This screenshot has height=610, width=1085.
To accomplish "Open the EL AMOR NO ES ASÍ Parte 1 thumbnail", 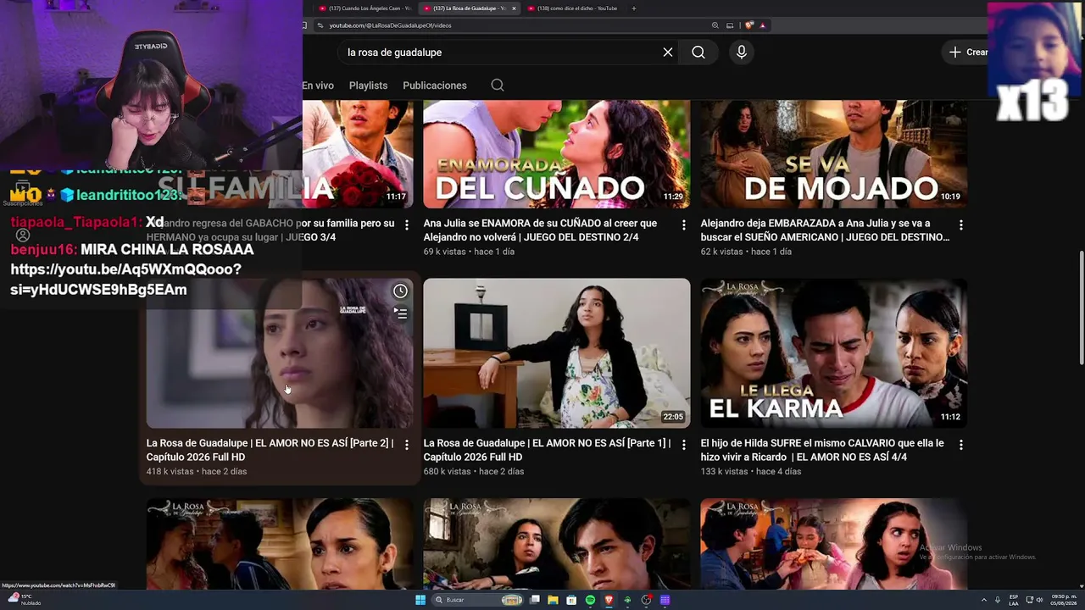I will pyautogui.click(x=557, y=353).
